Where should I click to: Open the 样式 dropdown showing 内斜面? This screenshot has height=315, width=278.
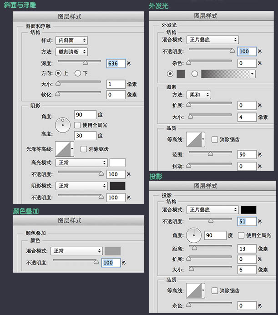point(71,41)
